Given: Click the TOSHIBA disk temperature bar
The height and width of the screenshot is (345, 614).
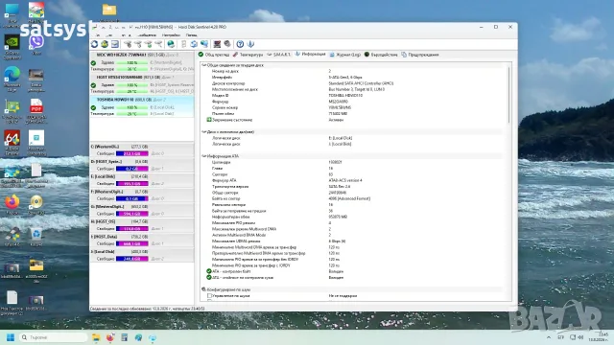Looking at the screenshot, I should point(132,114).
